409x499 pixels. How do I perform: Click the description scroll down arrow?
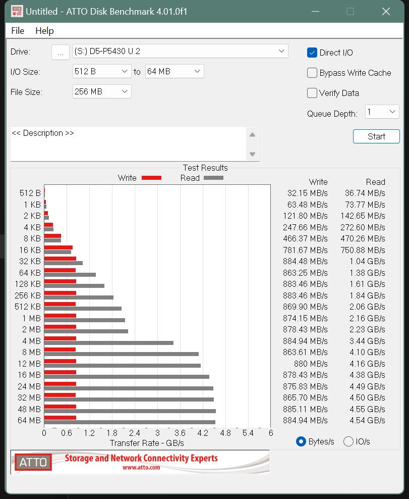[252, 154]
